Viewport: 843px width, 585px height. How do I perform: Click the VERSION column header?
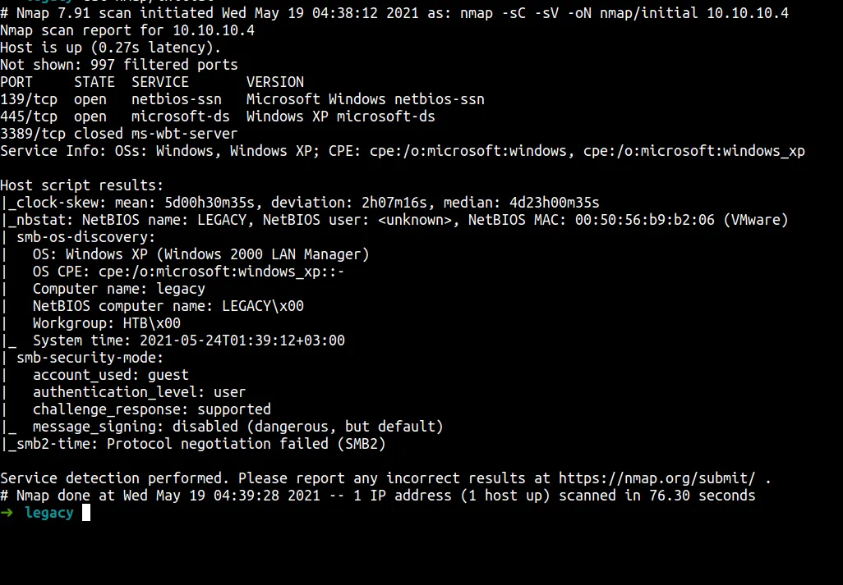click(274, 82)
